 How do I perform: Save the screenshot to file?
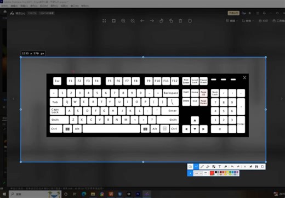point(256,167)
